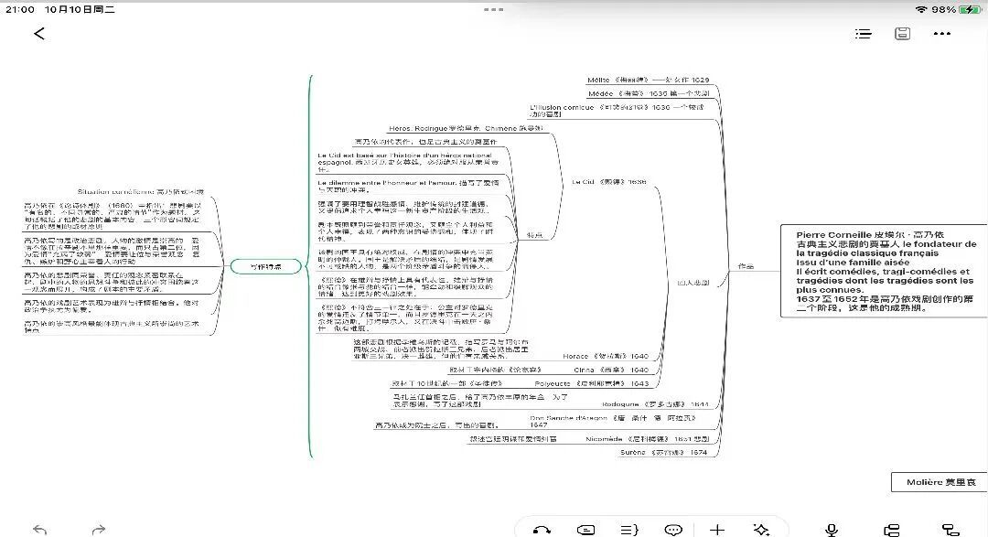
Task: Add a sibling topic using last toolbar icon
Action: click(x=950, y=529)
